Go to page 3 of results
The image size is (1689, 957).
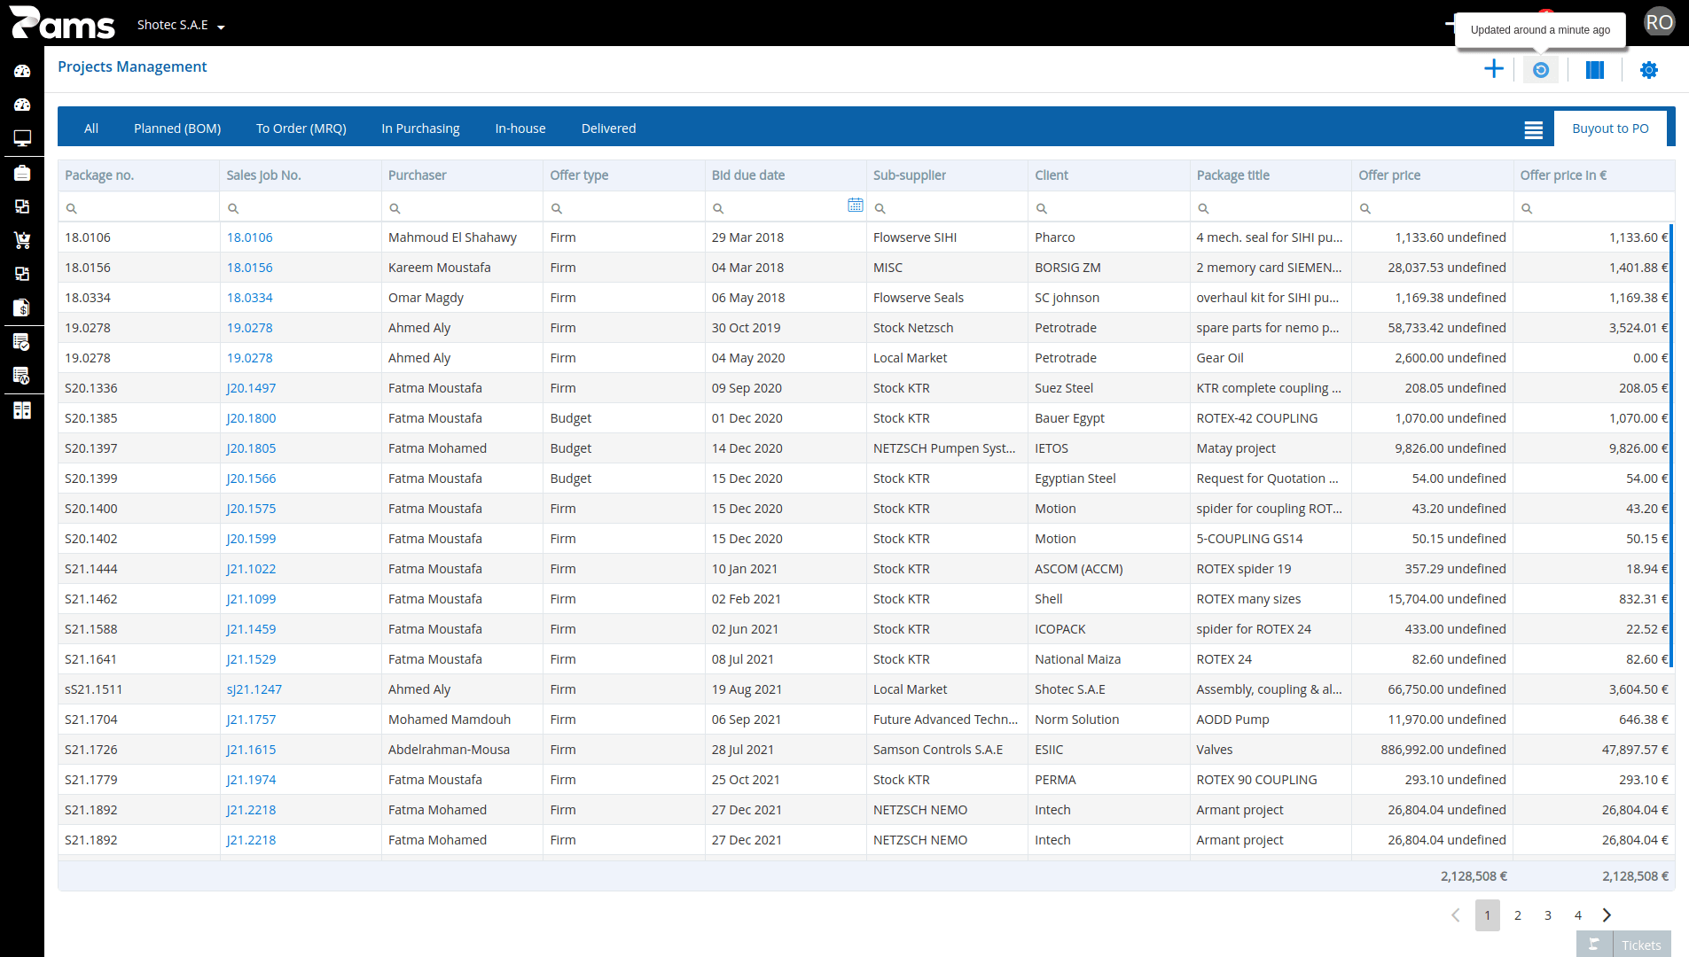[x=1548, y=915]
